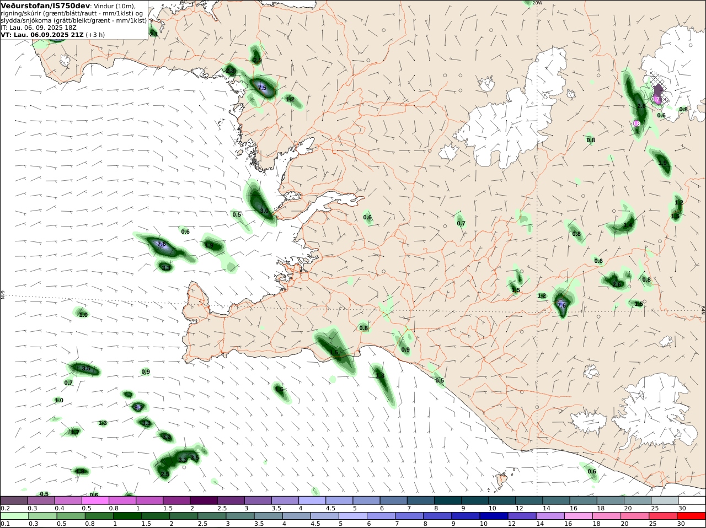This screenshot has width=706, height=528.
Task: Click the 2.1 value below the header box
Action: pyautogui.click(x=153, y=34)
